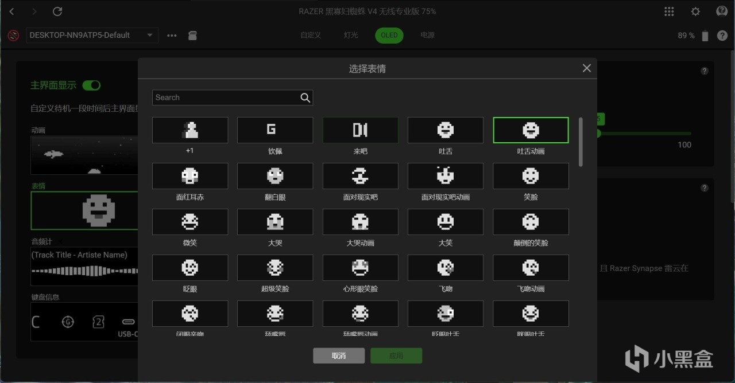Apply selection with 应用 button
Screen dimensions: 735x383
pyautogui.click(x=396, y=355)
